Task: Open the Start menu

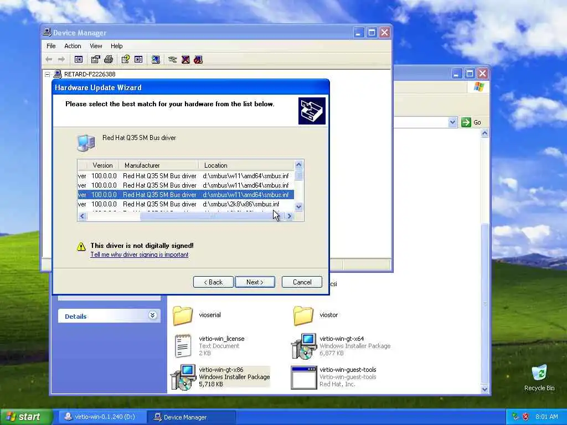Action: [26, 417]
